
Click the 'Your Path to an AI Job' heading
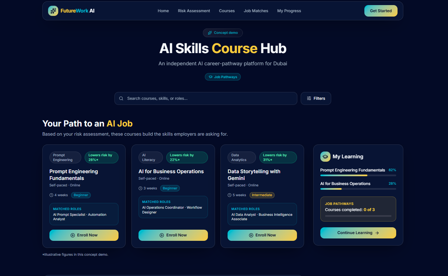[87, 123]
